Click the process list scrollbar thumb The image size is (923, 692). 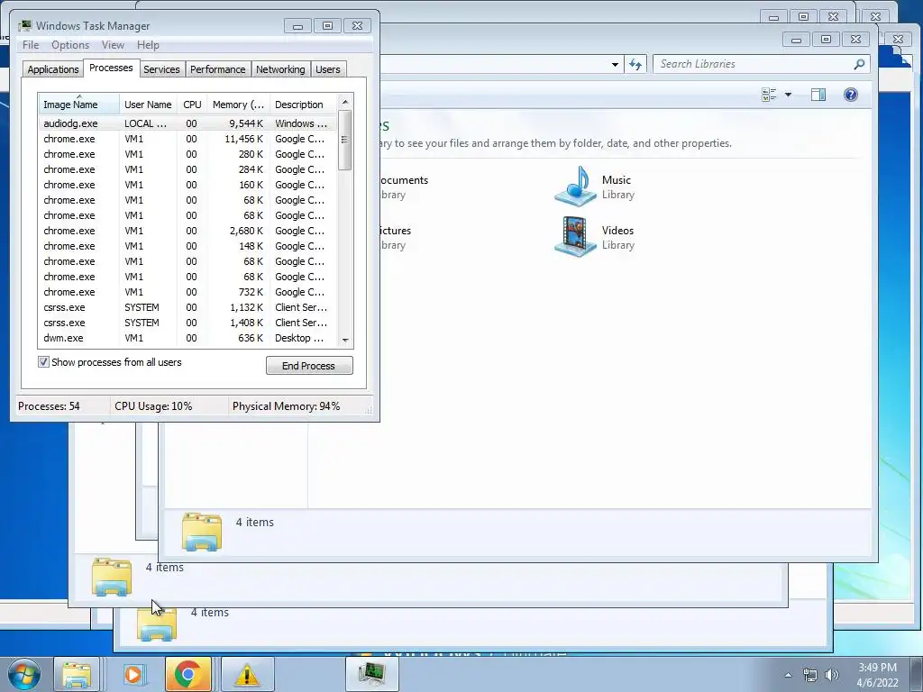coord(345,140)
